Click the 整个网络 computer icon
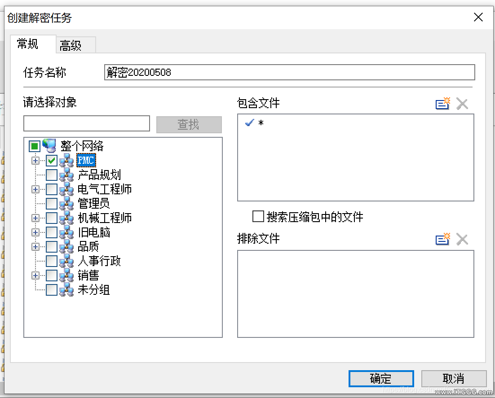 [x=49, y=145]
